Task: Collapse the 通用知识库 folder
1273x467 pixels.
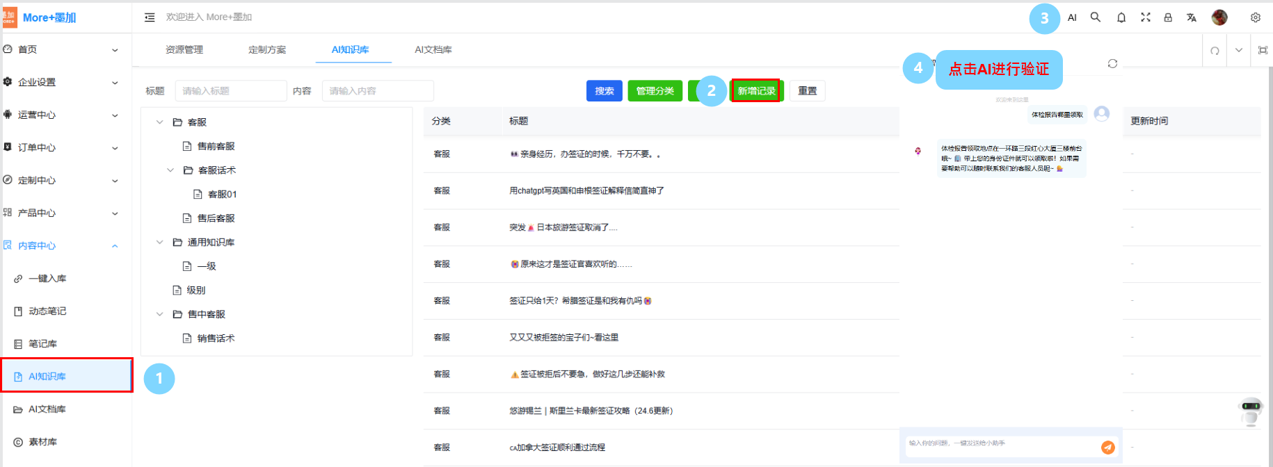Action: tap(159, 243)
